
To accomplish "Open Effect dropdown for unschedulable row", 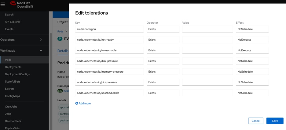I will pyautogui.click(x=252, y=93).
